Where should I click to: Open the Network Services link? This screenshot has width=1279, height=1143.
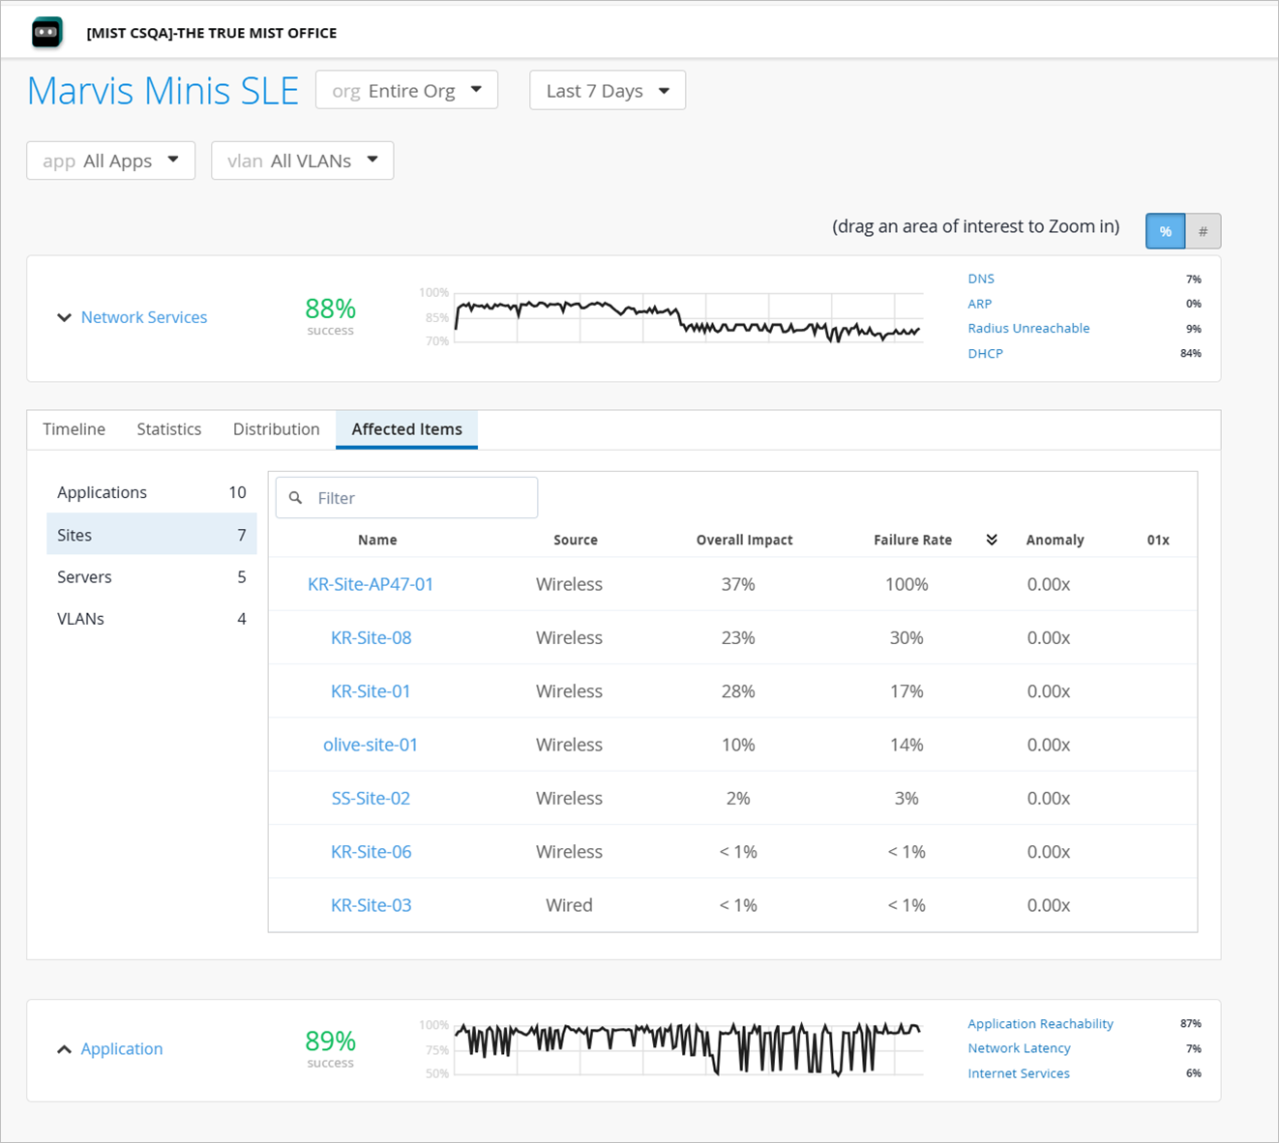144,317
